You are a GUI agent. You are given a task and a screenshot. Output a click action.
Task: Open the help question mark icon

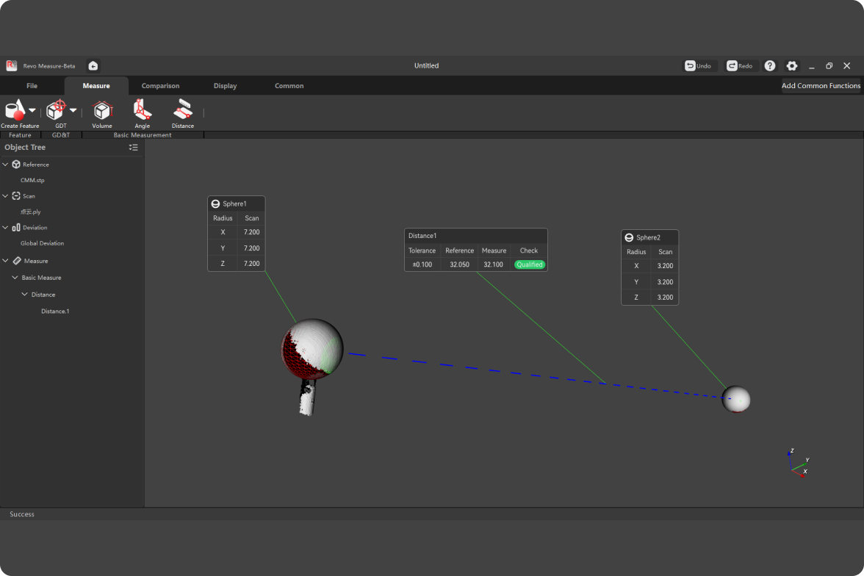pyautogui.click(x=770, y=66)
